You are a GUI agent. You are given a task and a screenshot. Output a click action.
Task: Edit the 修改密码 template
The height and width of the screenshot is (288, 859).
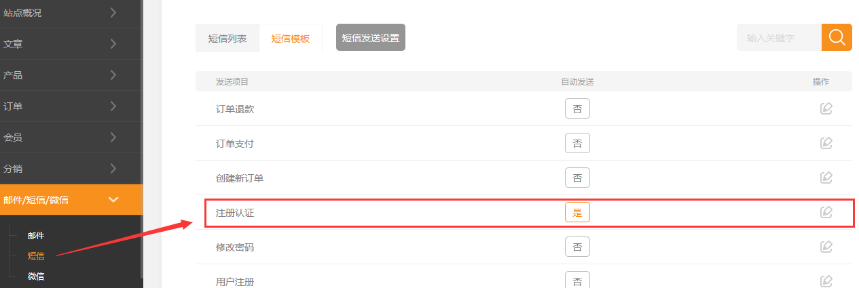click(826, 247)
